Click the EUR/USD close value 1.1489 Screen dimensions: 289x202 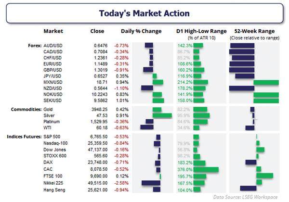pyautogui.click(x=98, y=63)
